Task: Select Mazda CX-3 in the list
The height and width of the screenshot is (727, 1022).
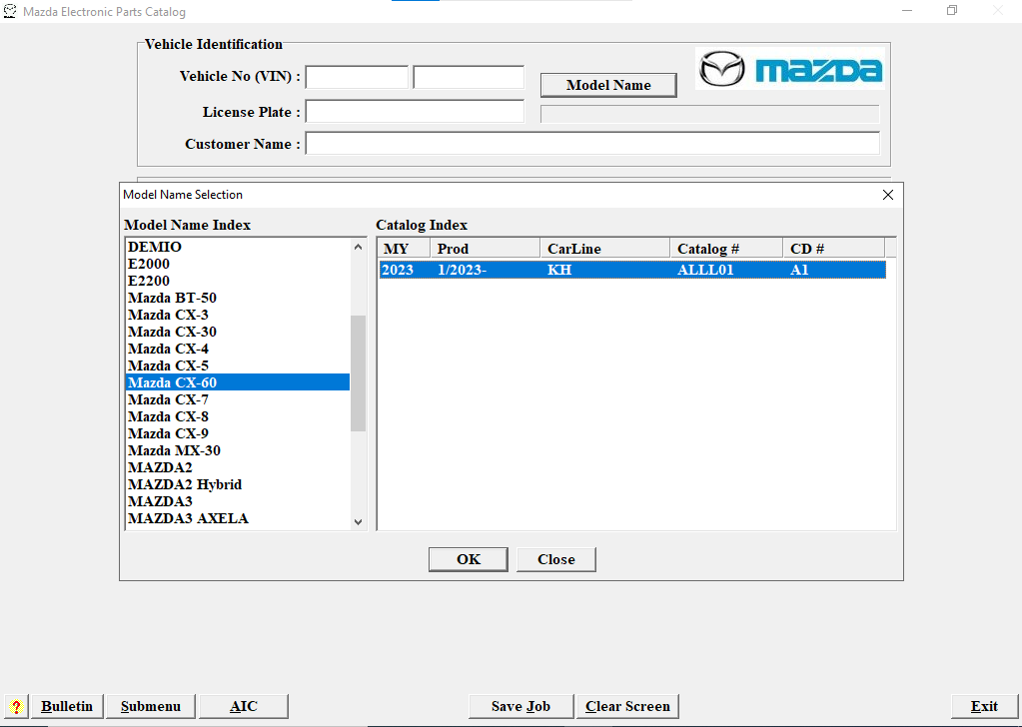Action: click(237, 315)
